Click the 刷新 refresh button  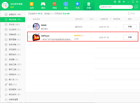[131, 14]
